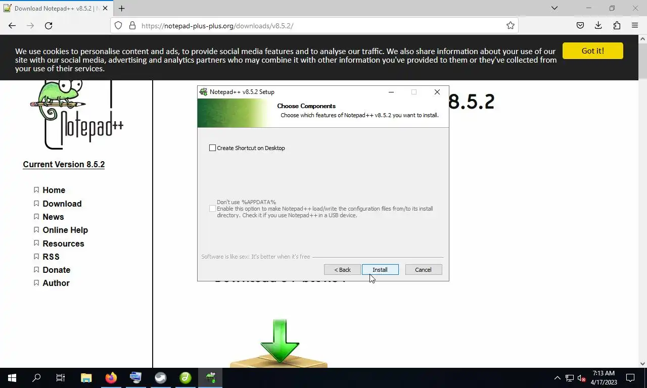The width and height of the screenshot is (647, 388).
Task: Open Notepad++ installer taskbar icon
Action: 211,378
